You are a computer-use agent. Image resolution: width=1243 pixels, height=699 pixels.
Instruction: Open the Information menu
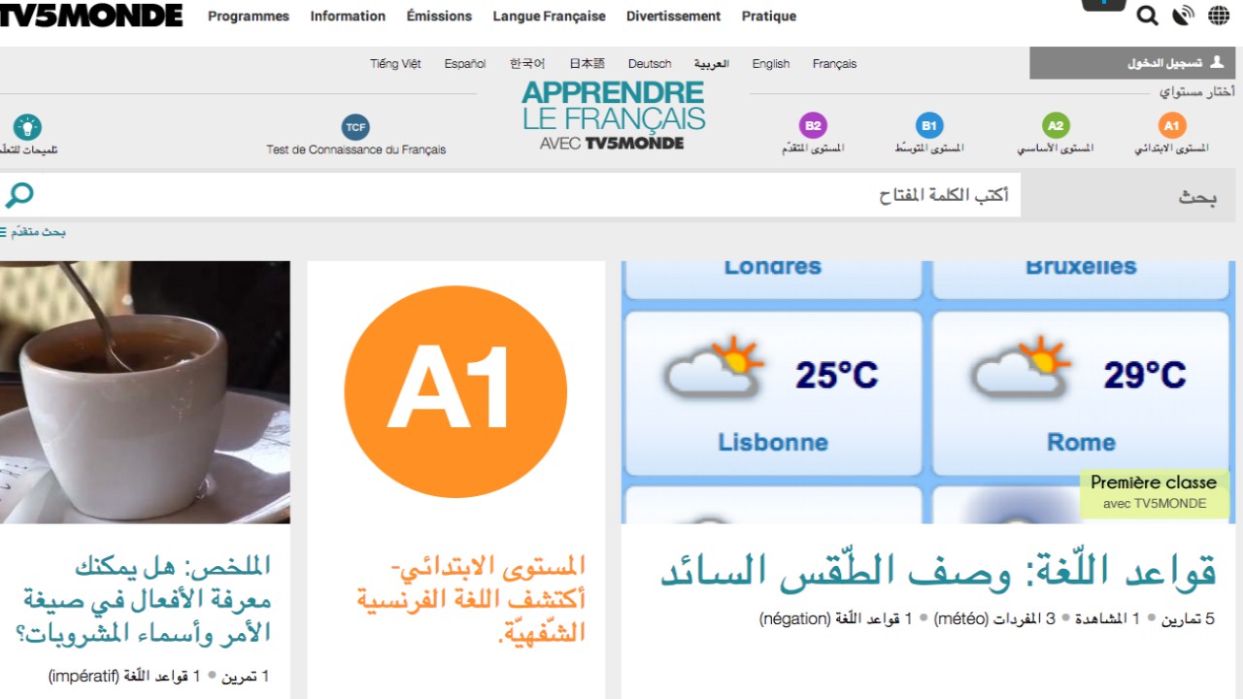point(348,17)
